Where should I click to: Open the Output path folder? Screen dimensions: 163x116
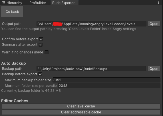(x=154, y=24)
